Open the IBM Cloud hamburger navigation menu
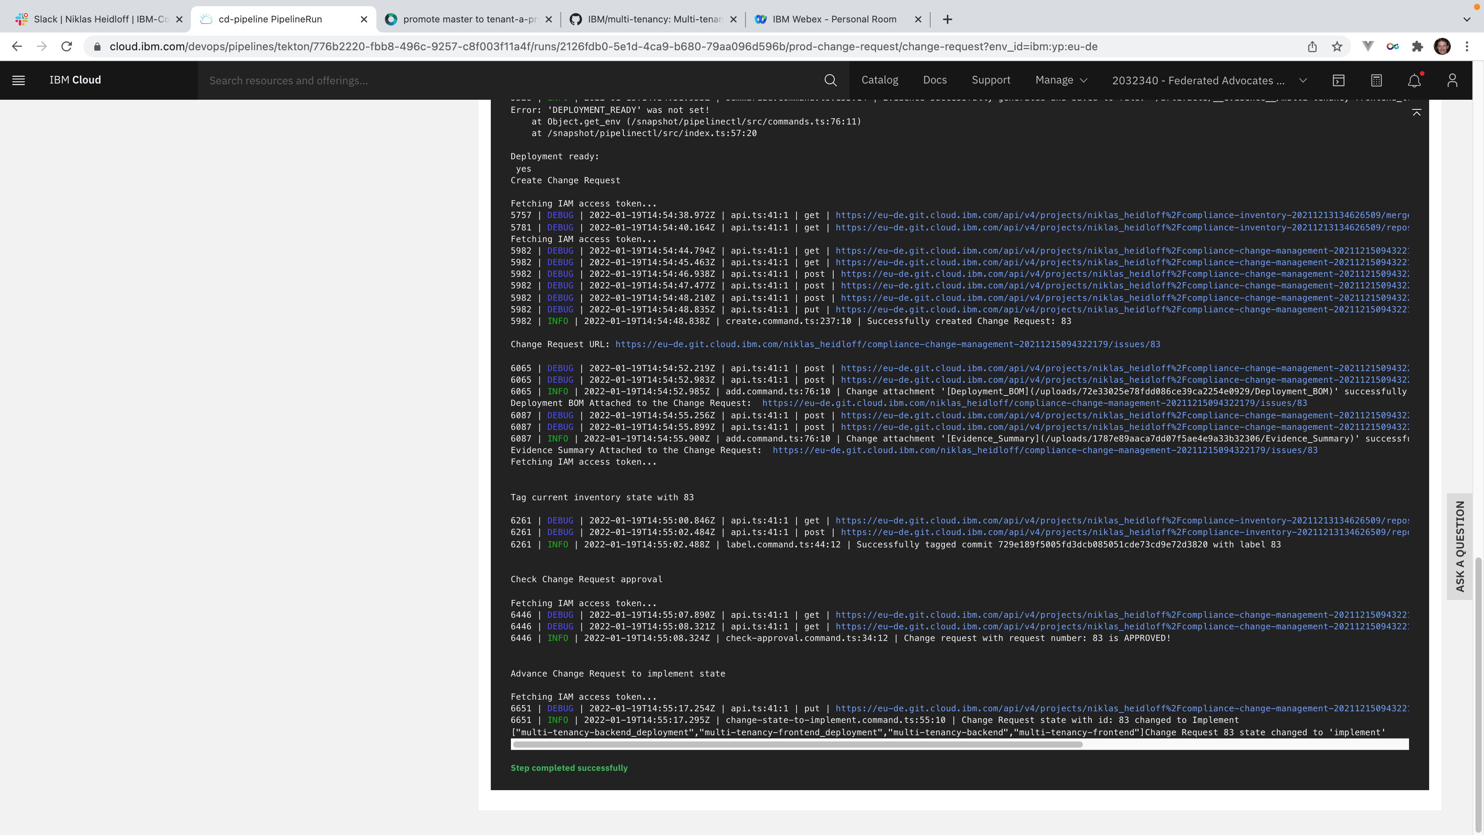 19,80
